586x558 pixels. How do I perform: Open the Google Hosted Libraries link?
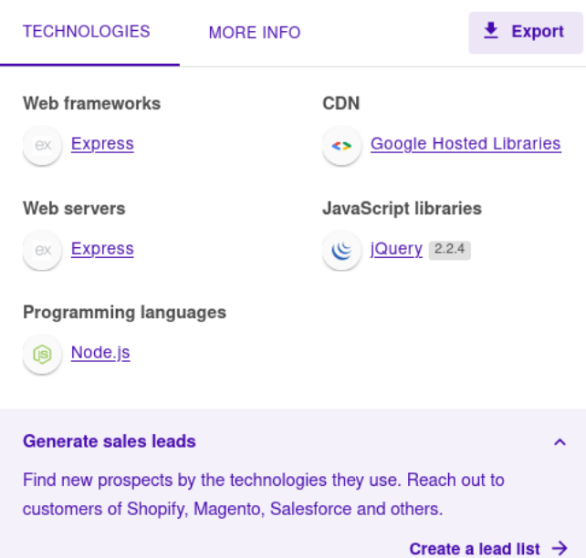466,144
